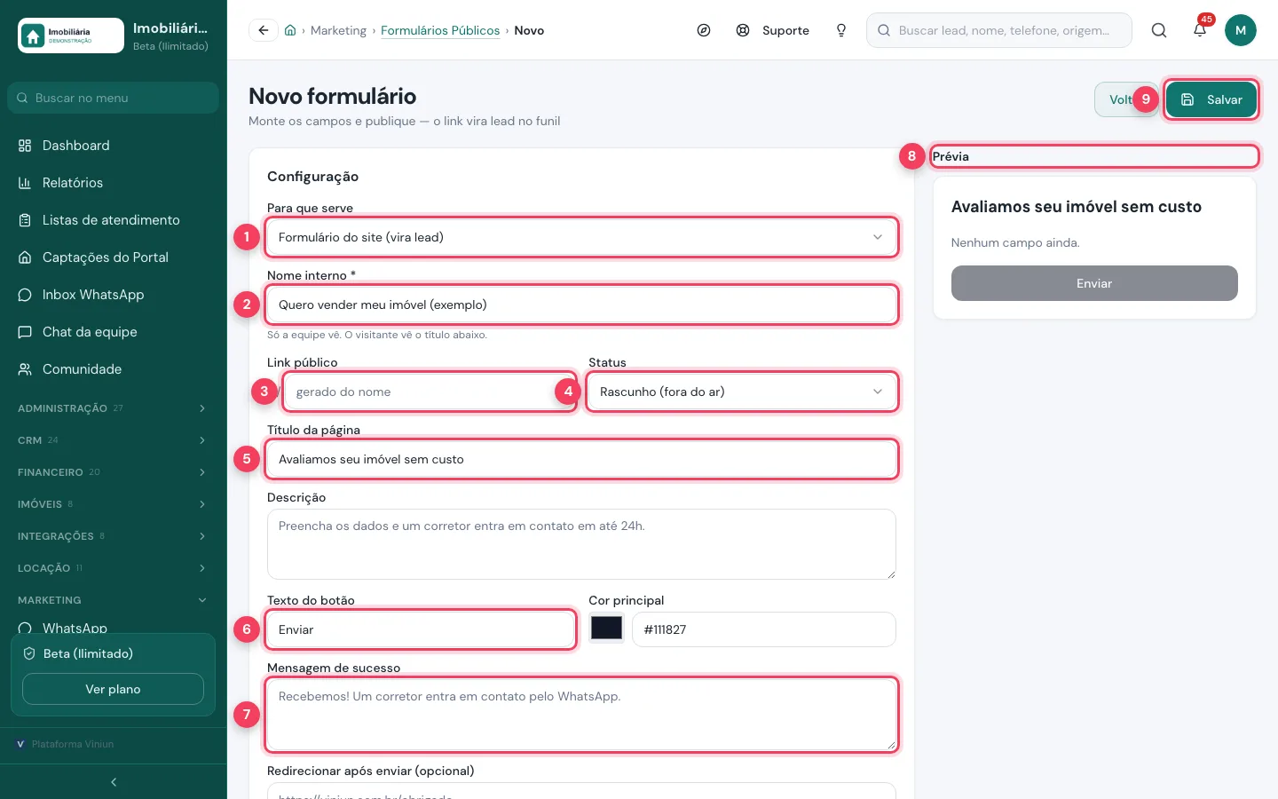
Task: Click the Voltar button
Action: click(x=1125, y=99)
